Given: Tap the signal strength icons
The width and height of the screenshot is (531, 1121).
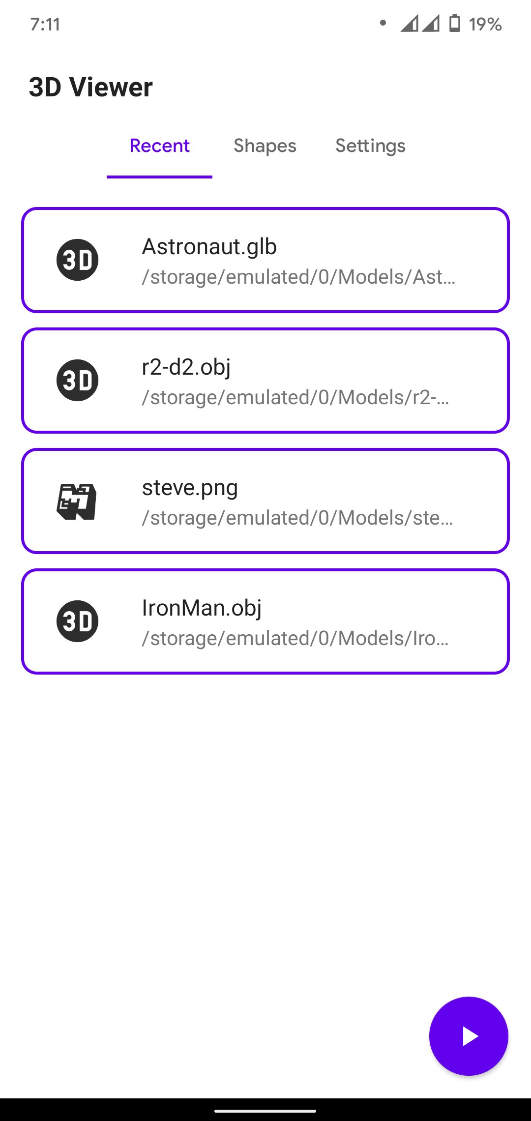Looking at the screenshot, I should pyautogui.click(x=420, y=24).
